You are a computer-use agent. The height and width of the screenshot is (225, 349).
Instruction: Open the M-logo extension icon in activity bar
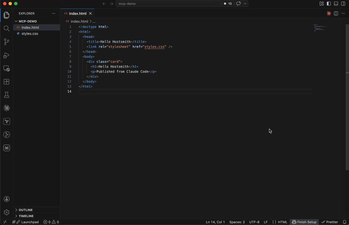pos(6,148)
